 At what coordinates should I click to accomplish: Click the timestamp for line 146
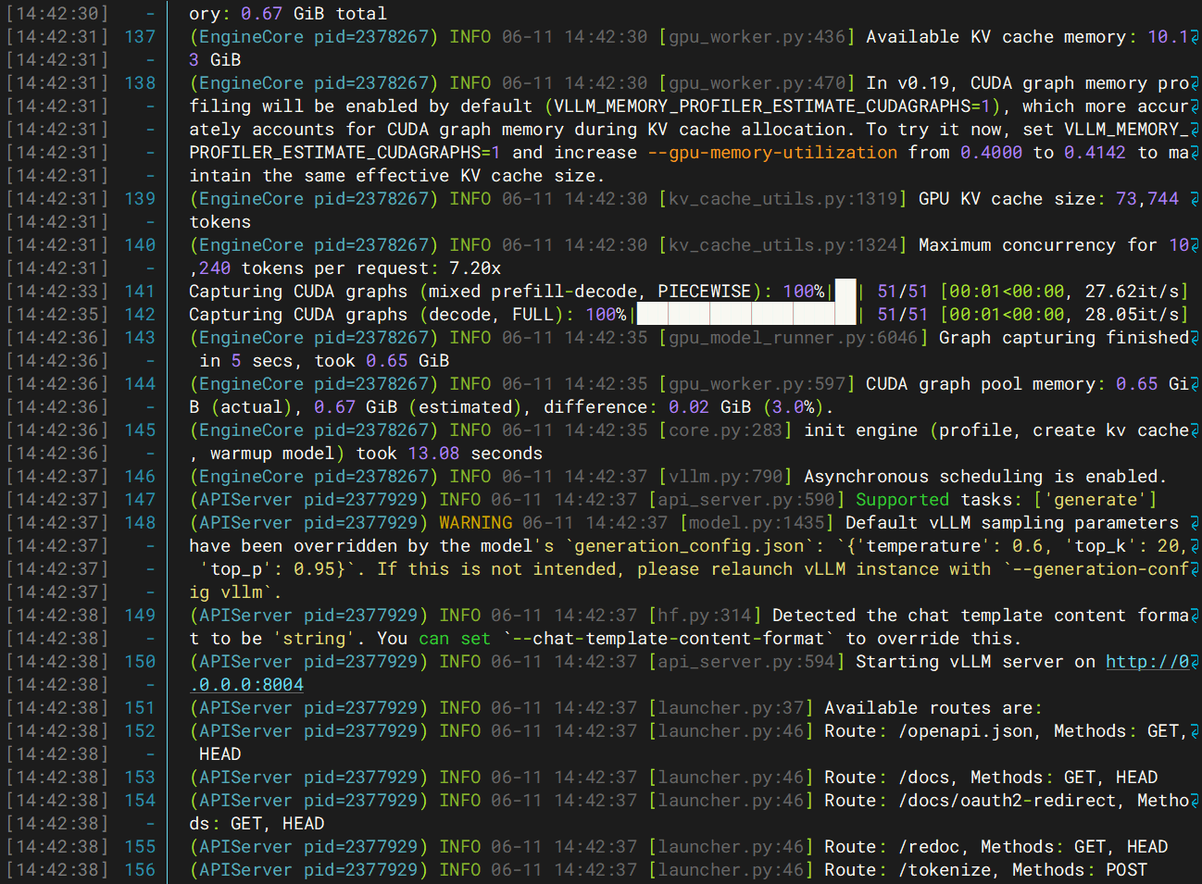[x=57, y=477]
